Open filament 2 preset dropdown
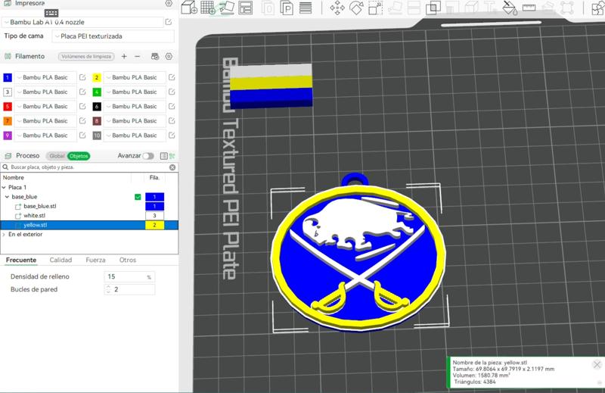This screenshot has width=605, height=393. click(135, 77)
